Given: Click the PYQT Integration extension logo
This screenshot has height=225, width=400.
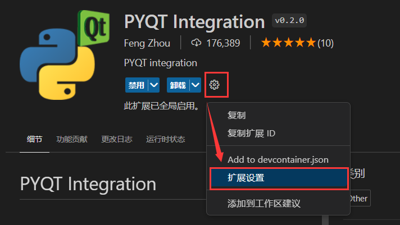Looking at the screenshot, I should (65, 55).
